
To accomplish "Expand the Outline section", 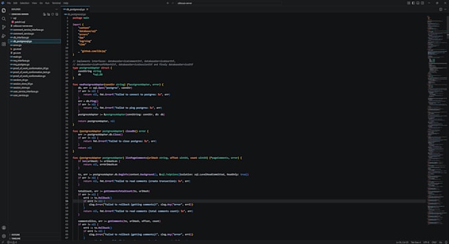I will coord(16,235).
